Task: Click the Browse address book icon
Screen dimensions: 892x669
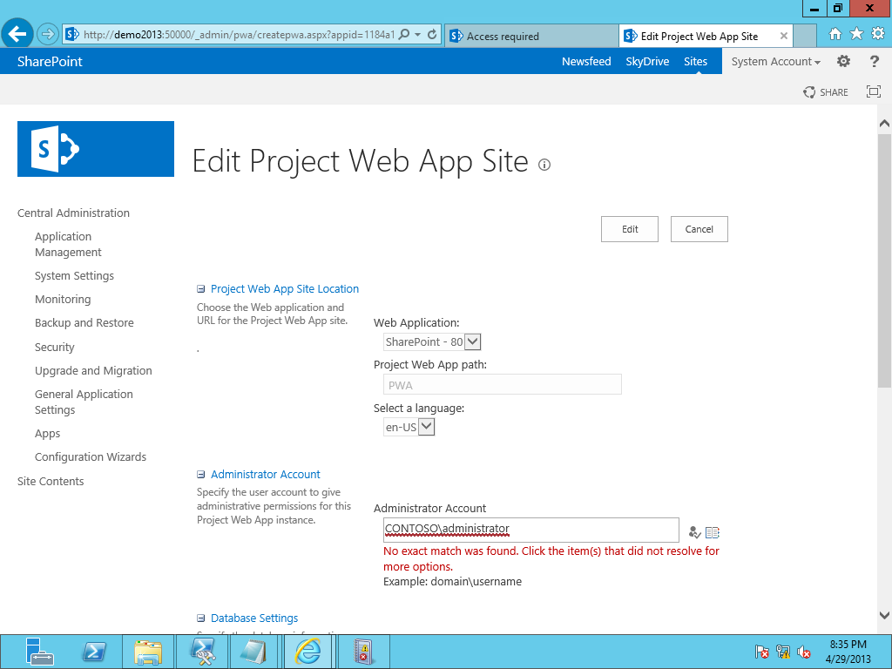Action: click(713, 532)
